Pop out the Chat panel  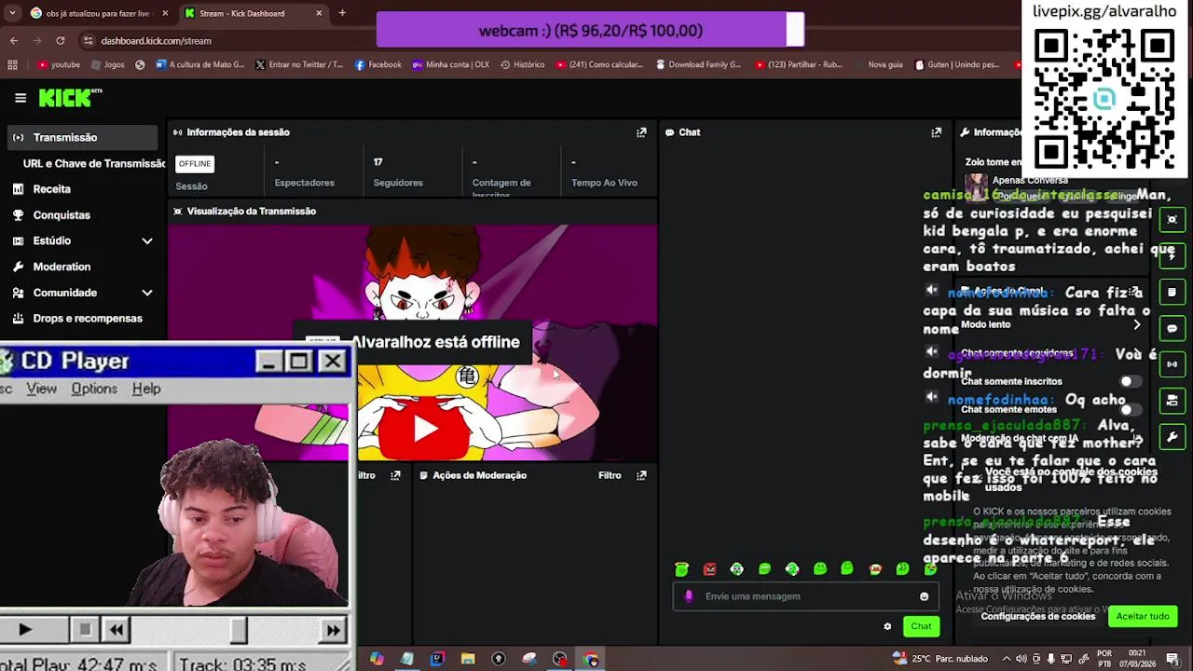936,132
